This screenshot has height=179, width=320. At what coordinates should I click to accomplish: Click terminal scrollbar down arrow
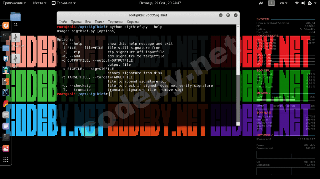click(x=238, y=124)
